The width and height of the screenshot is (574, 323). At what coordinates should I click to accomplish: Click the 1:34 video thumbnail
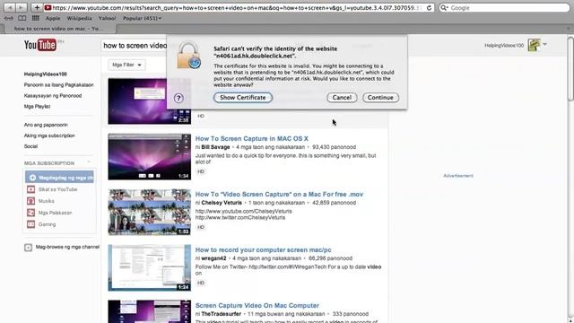tap(149, 156)
